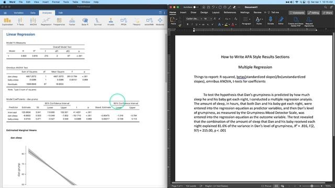Open the Apple menu
335x188 pixels.
click(5, 2)
